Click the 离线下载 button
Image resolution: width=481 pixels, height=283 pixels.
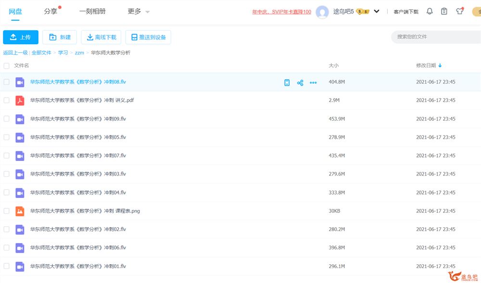tap(101, 37)
